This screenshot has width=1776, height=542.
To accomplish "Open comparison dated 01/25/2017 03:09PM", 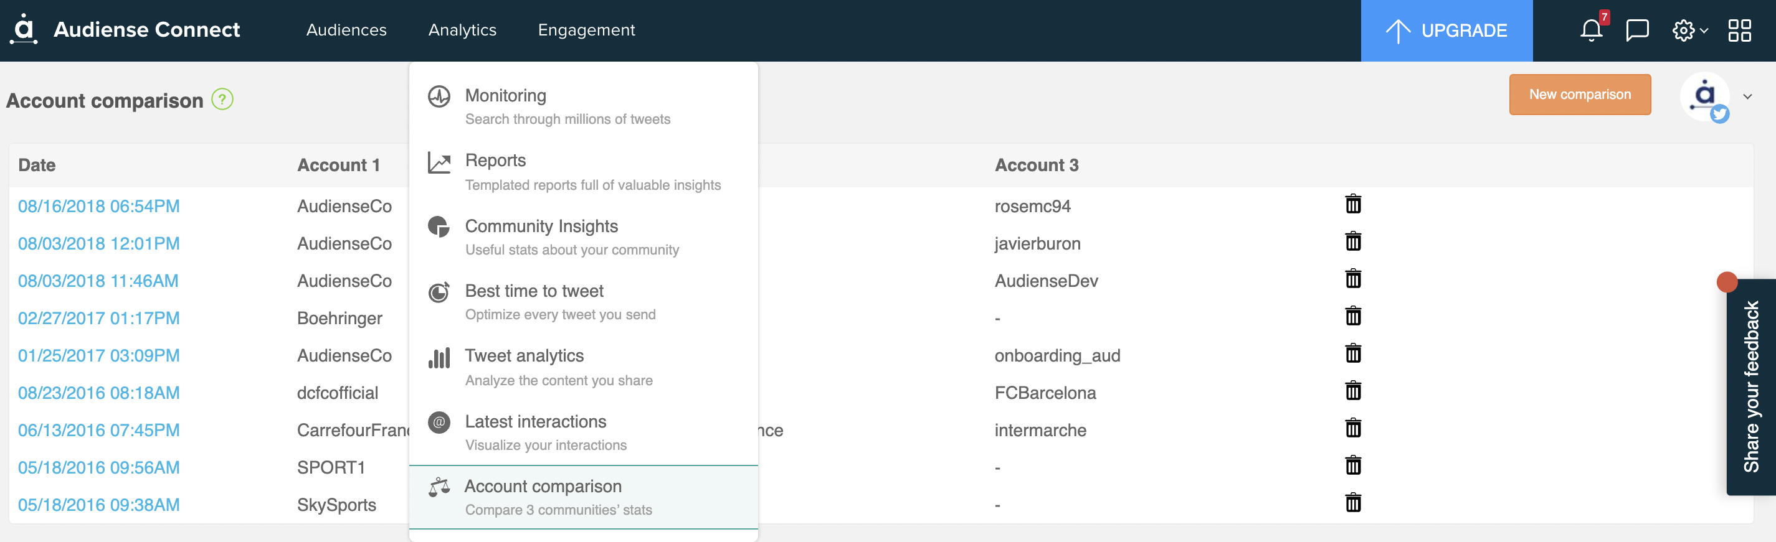I will coord(98,355).
